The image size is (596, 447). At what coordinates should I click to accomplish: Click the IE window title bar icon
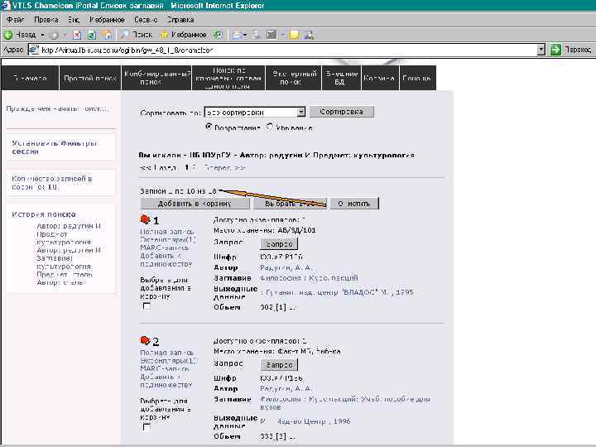coord(5,5)
